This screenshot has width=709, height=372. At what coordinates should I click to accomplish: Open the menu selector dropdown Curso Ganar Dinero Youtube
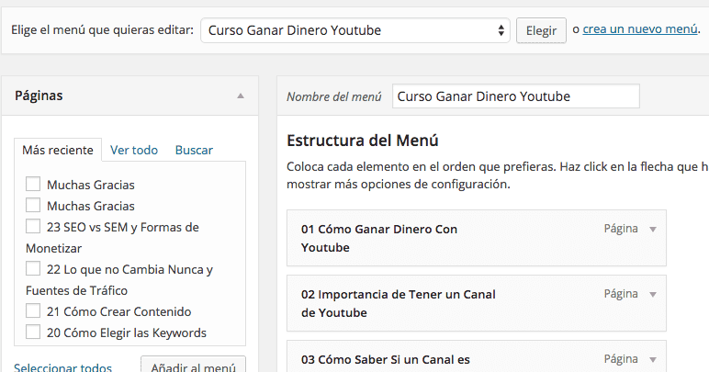[x=354, y=30]
